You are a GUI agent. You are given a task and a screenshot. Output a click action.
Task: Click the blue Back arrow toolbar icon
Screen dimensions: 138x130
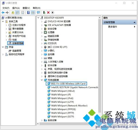click(3, 13)
